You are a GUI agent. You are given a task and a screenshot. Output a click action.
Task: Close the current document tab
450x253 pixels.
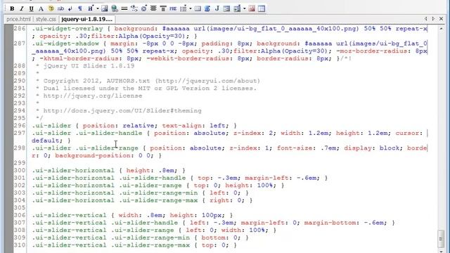[x=441, y=19]
